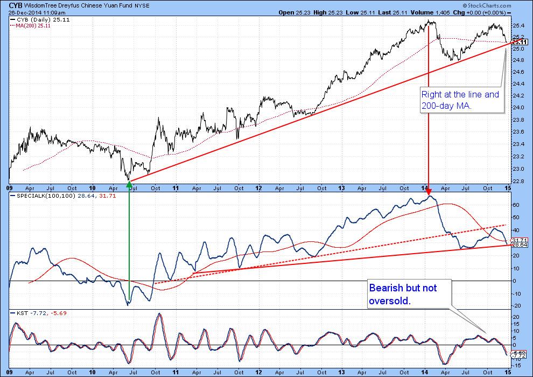Screen dimensions: 533x377
Task: Click the -7.72 value tag on the KST axis
Action: coord(520,355)
